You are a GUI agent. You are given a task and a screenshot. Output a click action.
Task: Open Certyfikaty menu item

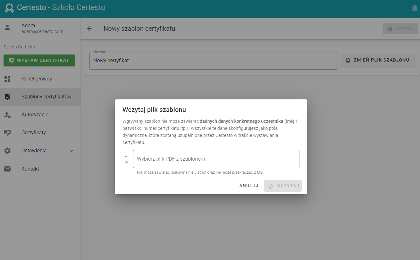coord(40,133)
